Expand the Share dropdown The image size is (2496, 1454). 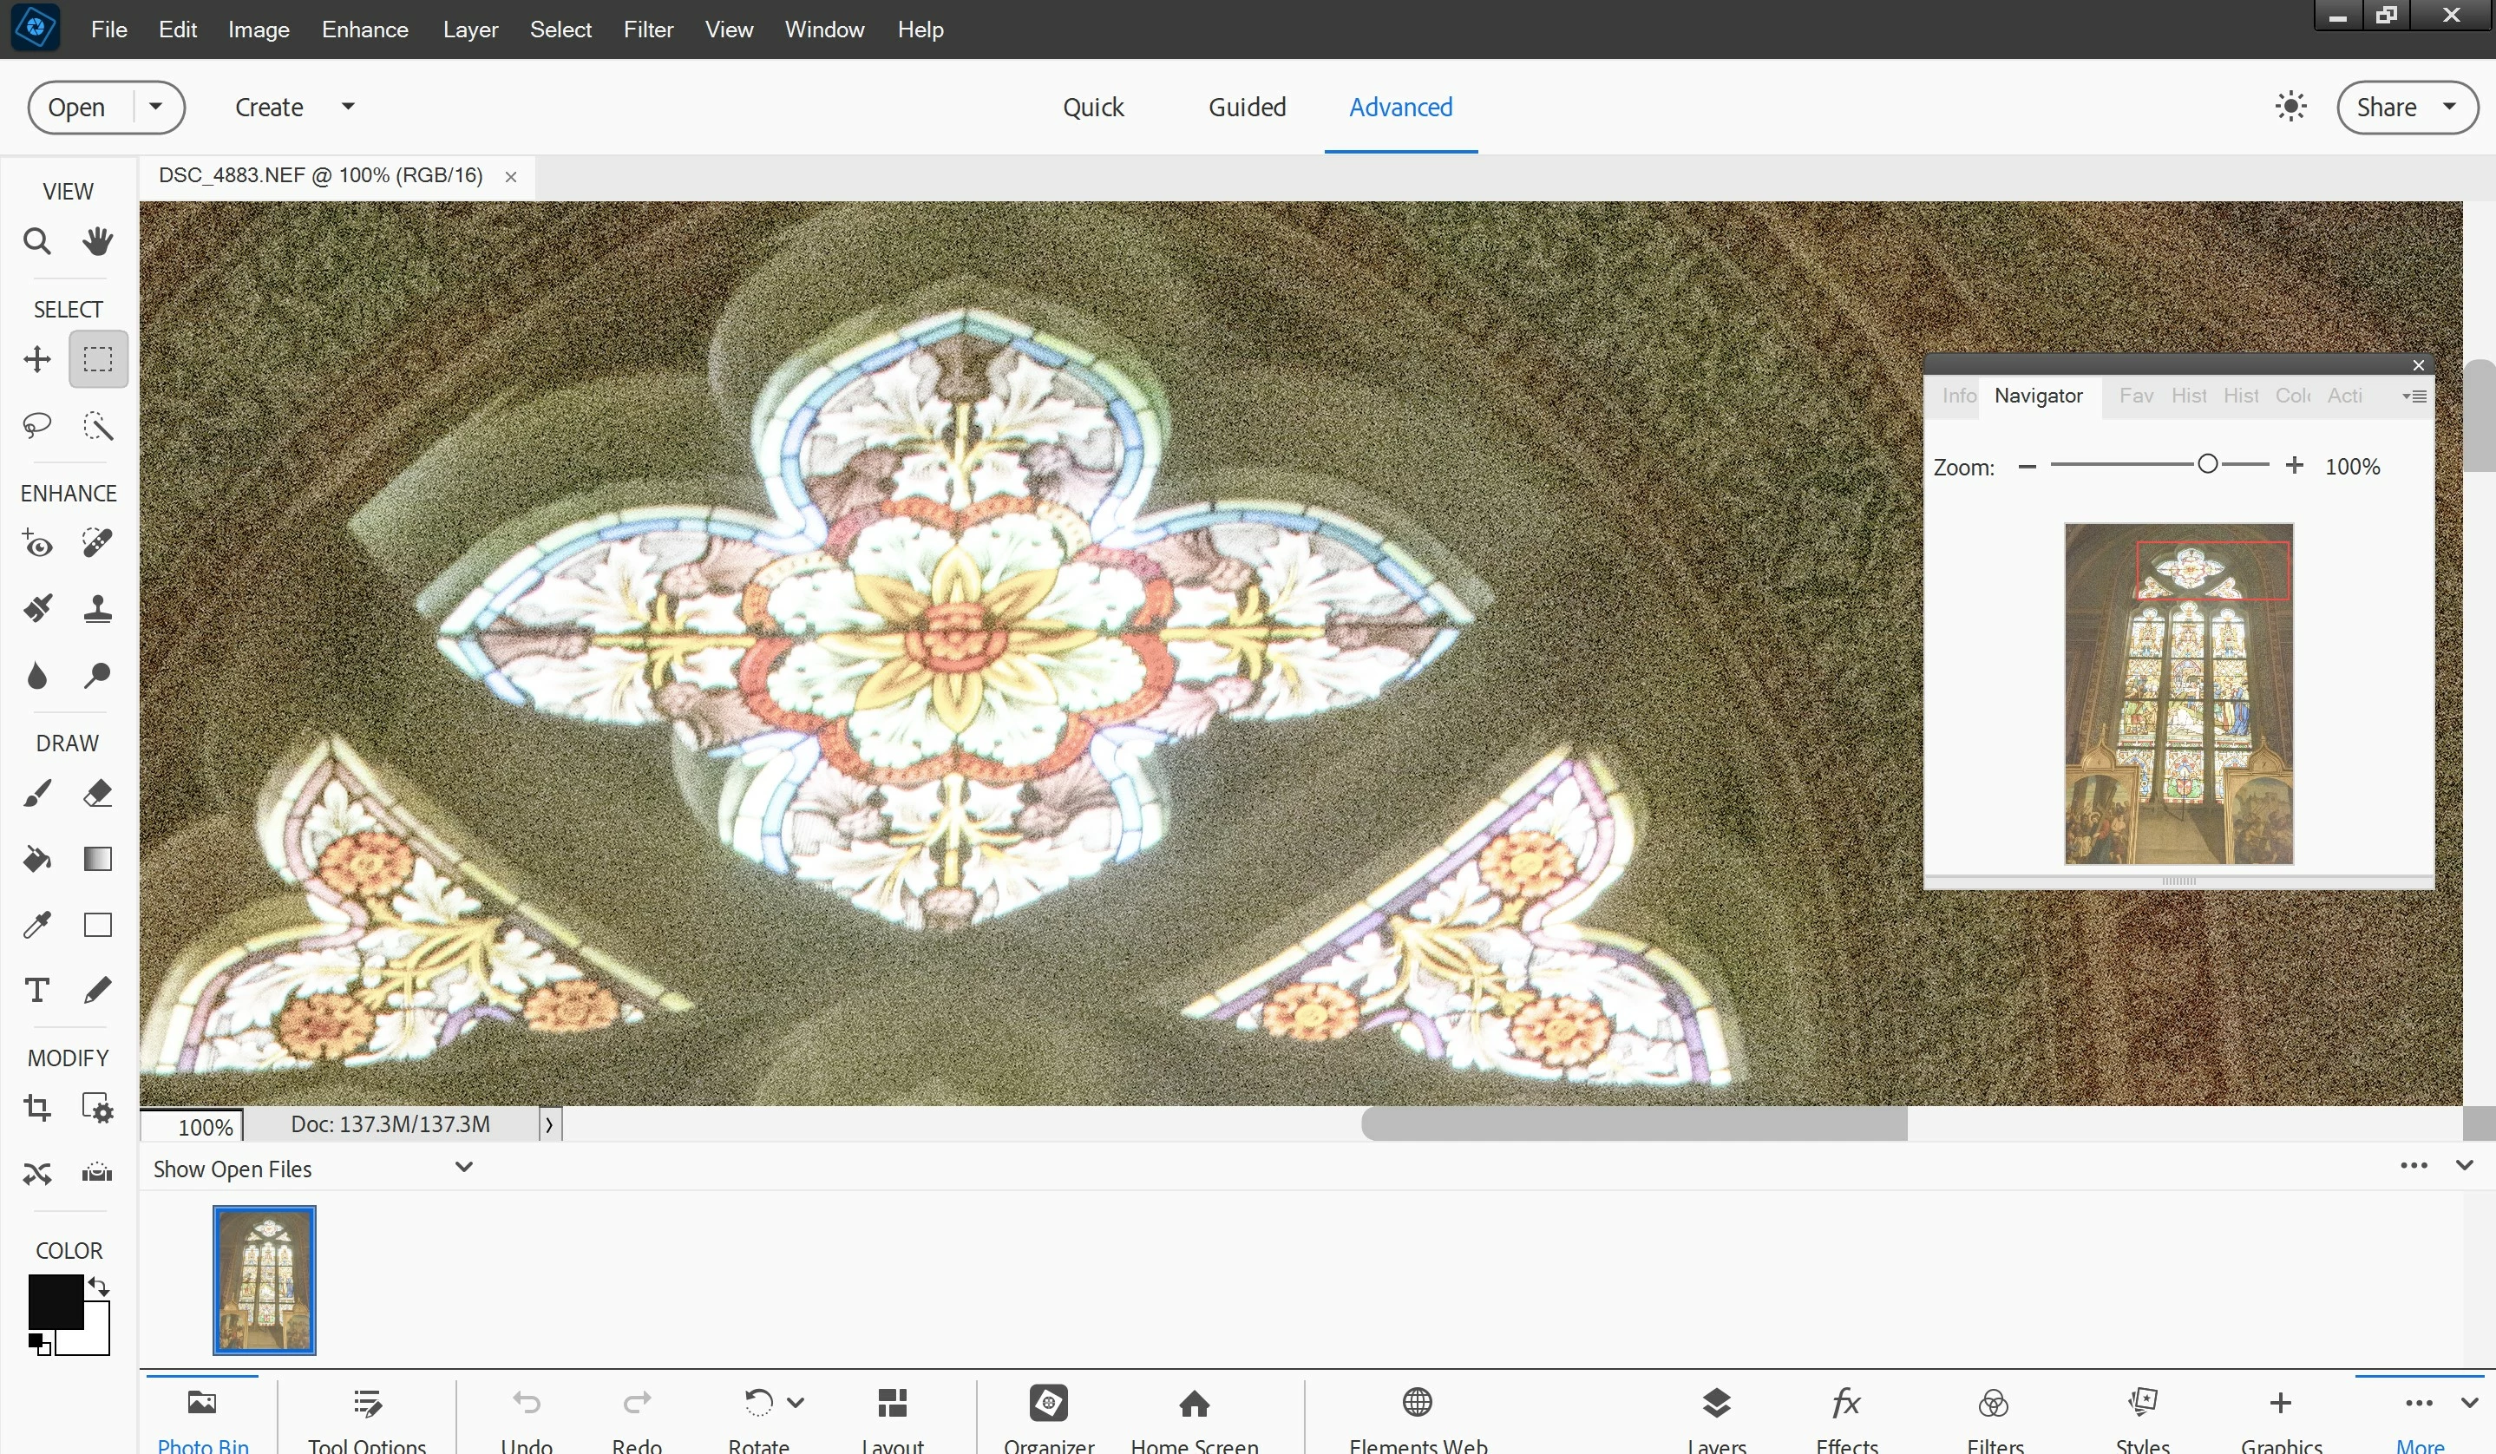point(2449,106)
